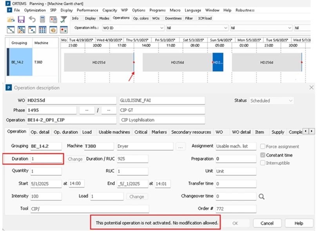
Task: Select the blue highlighted HD2... operation bar
Action: (x=218, y=62)
